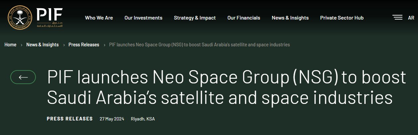
Task: Open the hamburger menu icon
Action: 397,18
